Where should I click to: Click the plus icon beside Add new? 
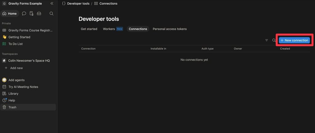(6, 68)
